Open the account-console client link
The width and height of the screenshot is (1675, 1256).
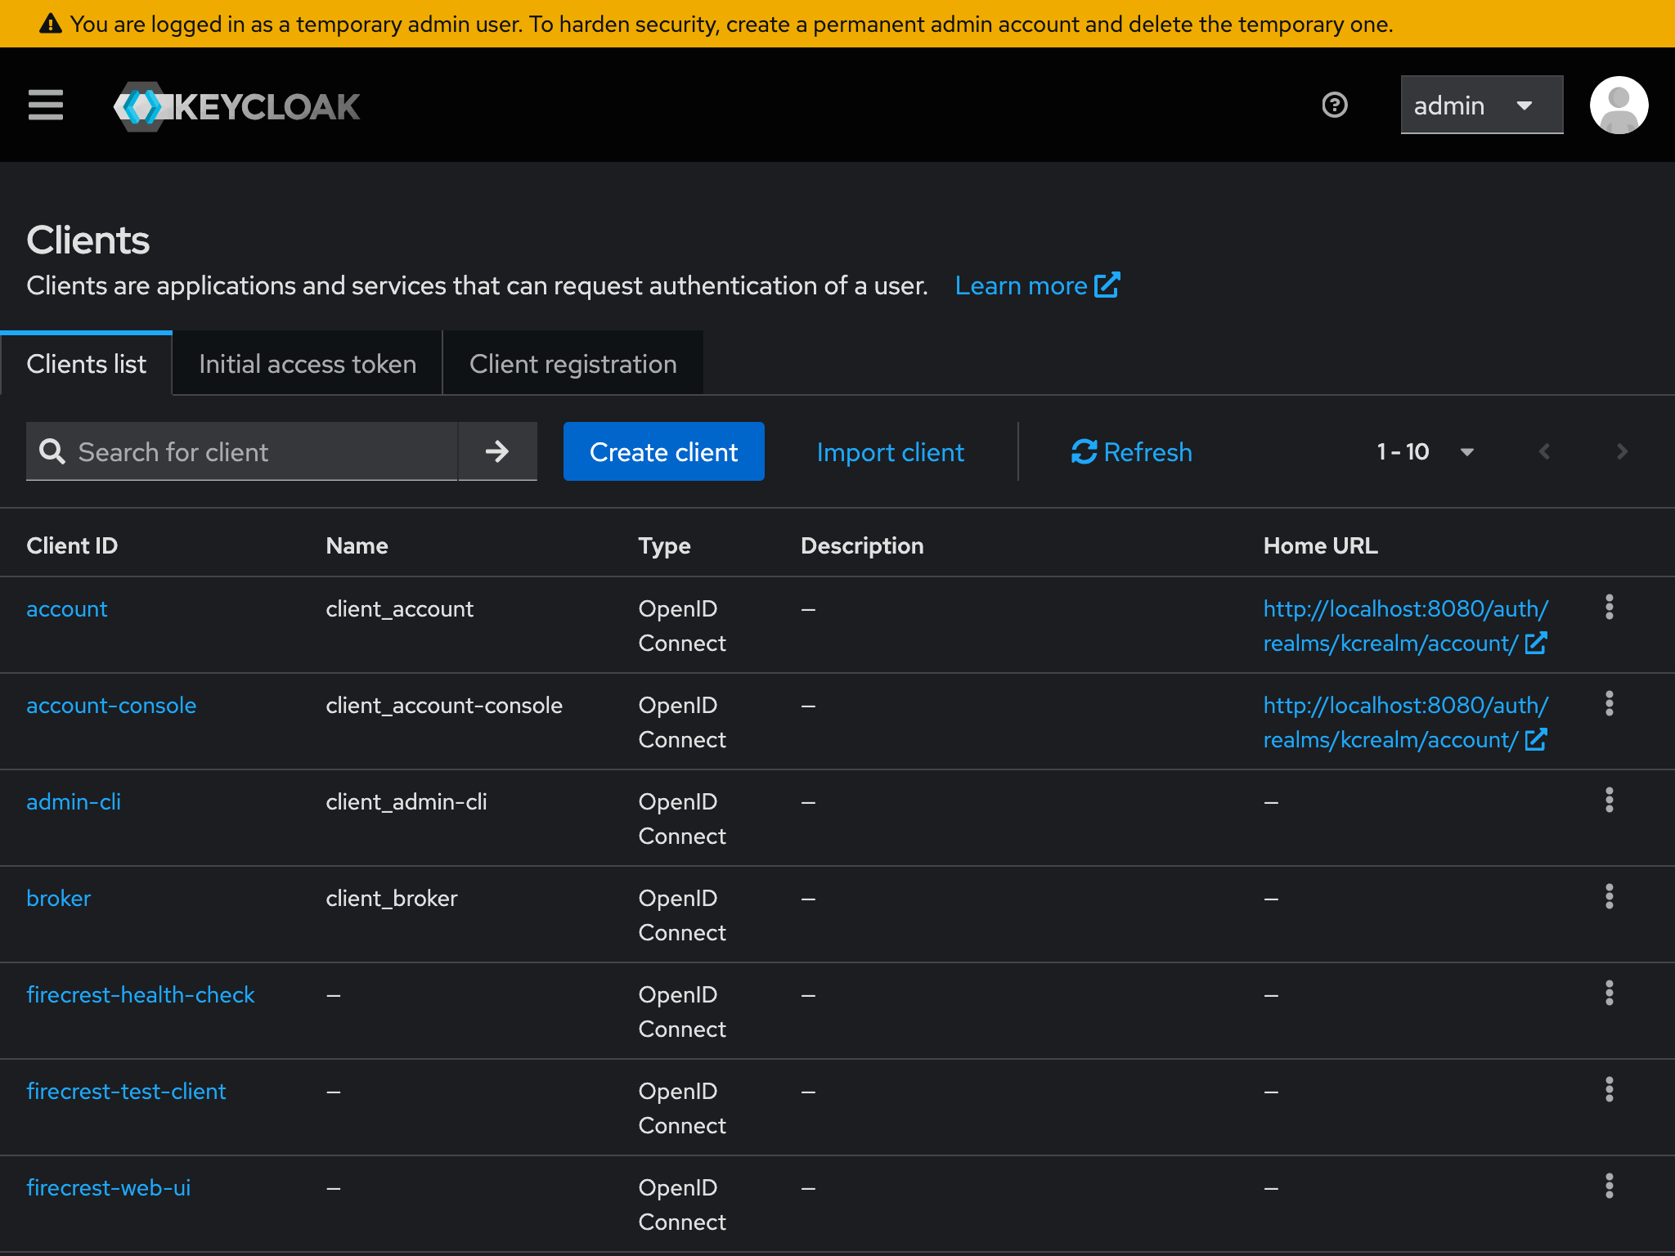[x=111, y=706]
